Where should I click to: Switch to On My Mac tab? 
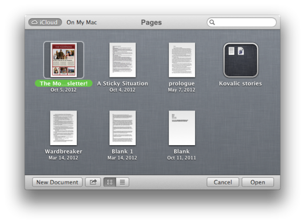click(82, 23)
